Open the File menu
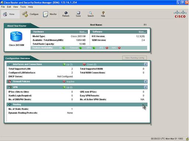Screen dimensions: 189x141 (x=3, y=7)
